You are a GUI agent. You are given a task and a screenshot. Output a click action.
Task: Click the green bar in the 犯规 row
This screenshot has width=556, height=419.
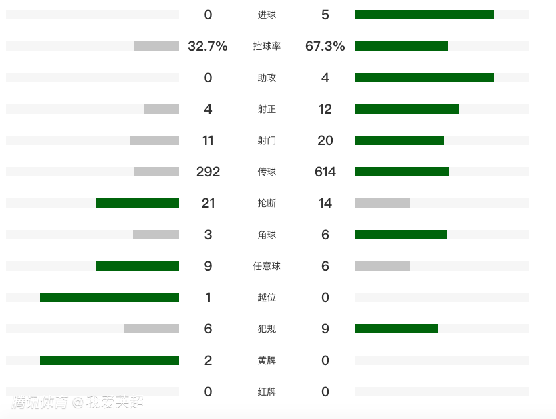[x=396, y=329]
